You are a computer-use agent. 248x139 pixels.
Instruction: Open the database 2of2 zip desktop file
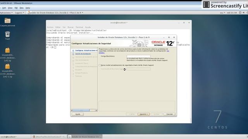click(x=7, y=71)
